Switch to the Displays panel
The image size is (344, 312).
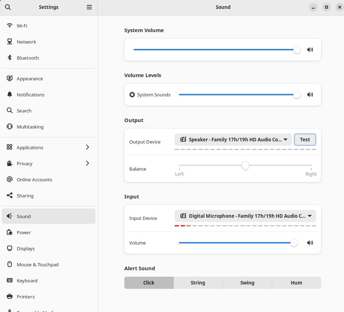[x=26, y=248]
